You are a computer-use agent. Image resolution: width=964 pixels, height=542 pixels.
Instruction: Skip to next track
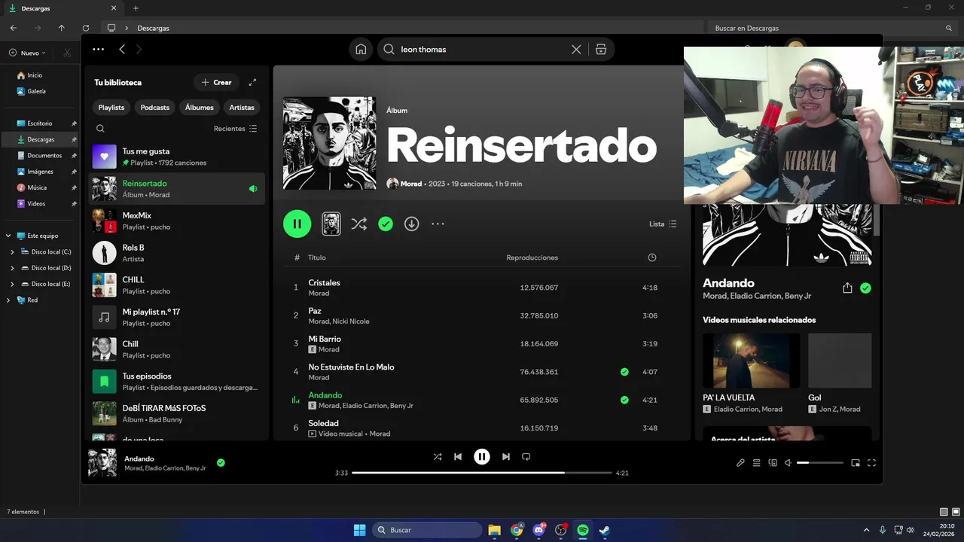click(506, 456)
